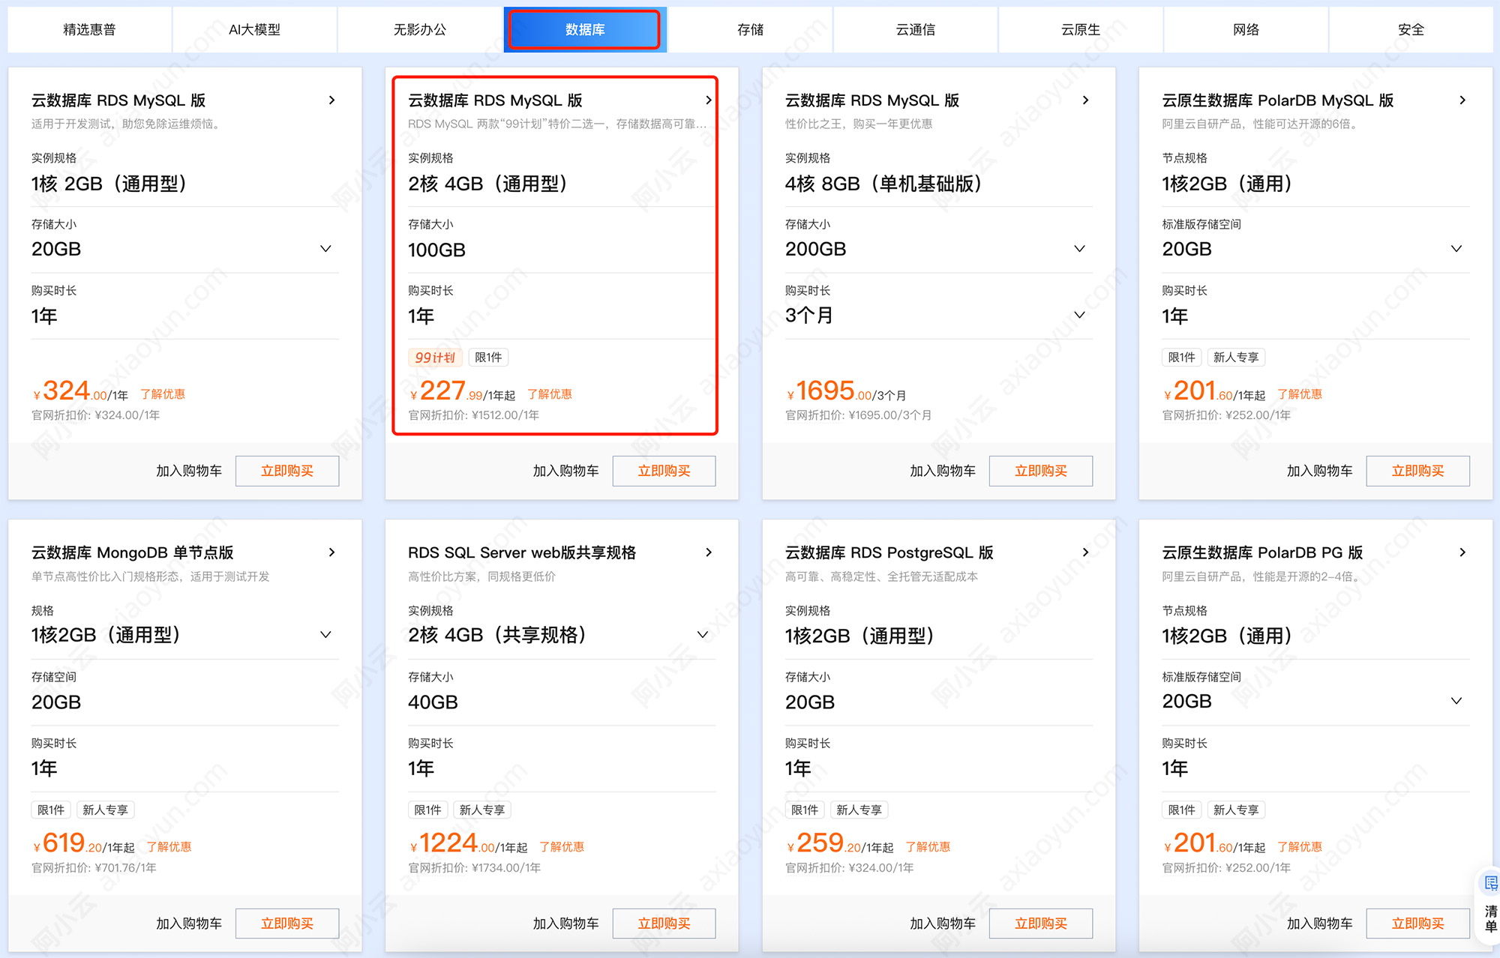Select the 数据库 tab
Viewport: 1500px width, 958px height.
point(585,30)
